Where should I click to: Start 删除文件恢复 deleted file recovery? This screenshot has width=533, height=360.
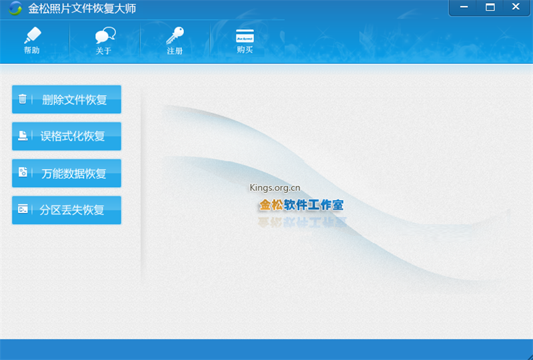click(x=67, y=99)
